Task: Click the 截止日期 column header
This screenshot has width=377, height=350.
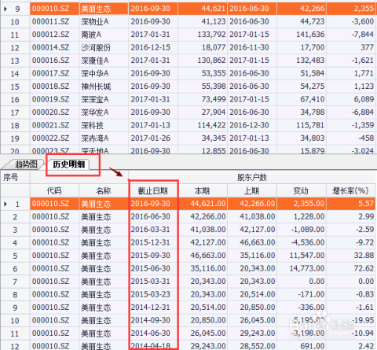Action: pyautogui.click(x=153, y=190)
